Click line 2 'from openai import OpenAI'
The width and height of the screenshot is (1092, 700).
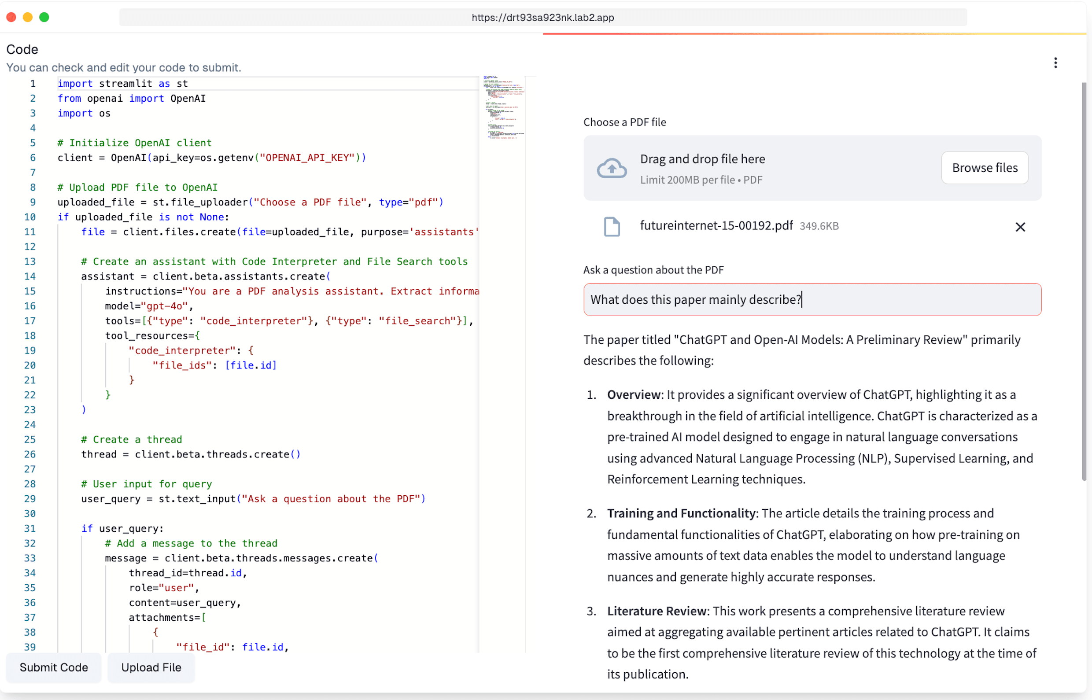(x=131, y=98)
